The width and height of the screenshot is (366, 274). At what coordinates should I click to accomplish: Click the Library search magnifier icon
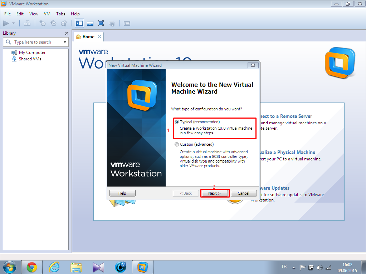(x=8, y=42)
